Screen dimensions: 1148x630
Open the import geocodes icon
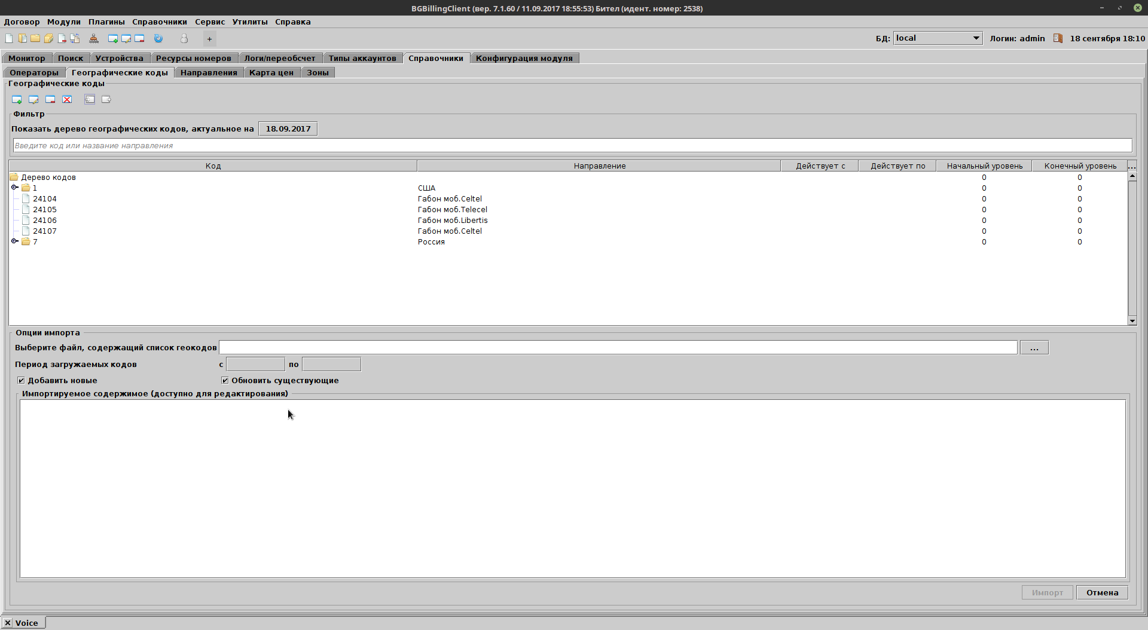(90, 100)
